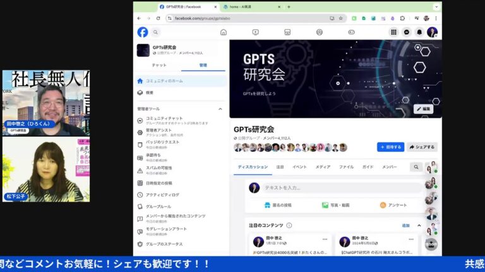Choose 写真・動画 photo/video option
Viewport: 485px width, 272px height.
(335, 205)
